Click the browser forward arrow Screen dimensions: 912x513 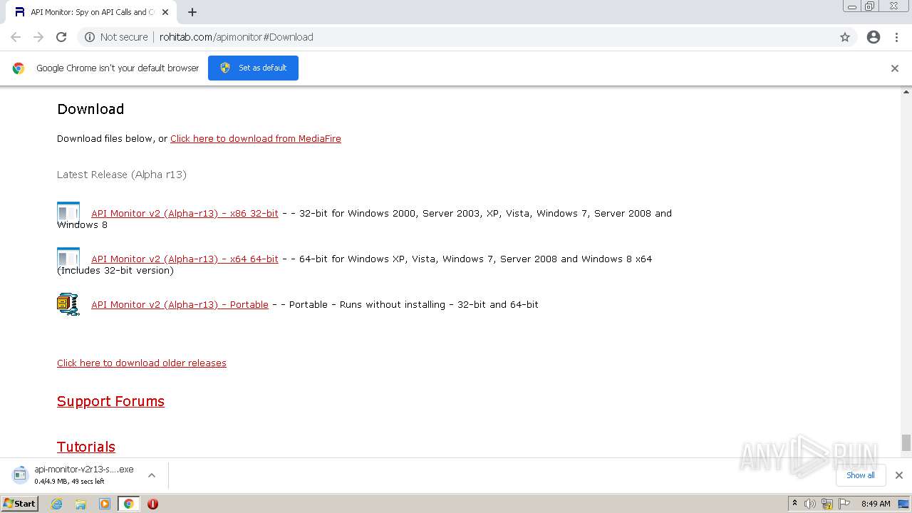(x=38, y=37)
